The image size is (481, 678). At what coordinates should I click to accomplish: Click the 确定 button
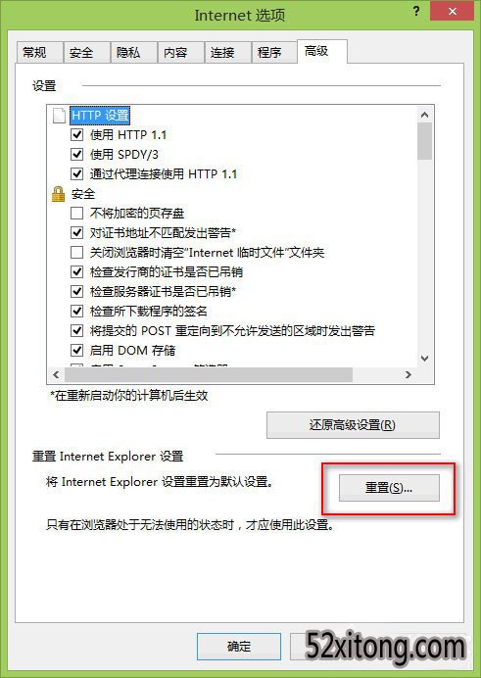tap(239, 647)
